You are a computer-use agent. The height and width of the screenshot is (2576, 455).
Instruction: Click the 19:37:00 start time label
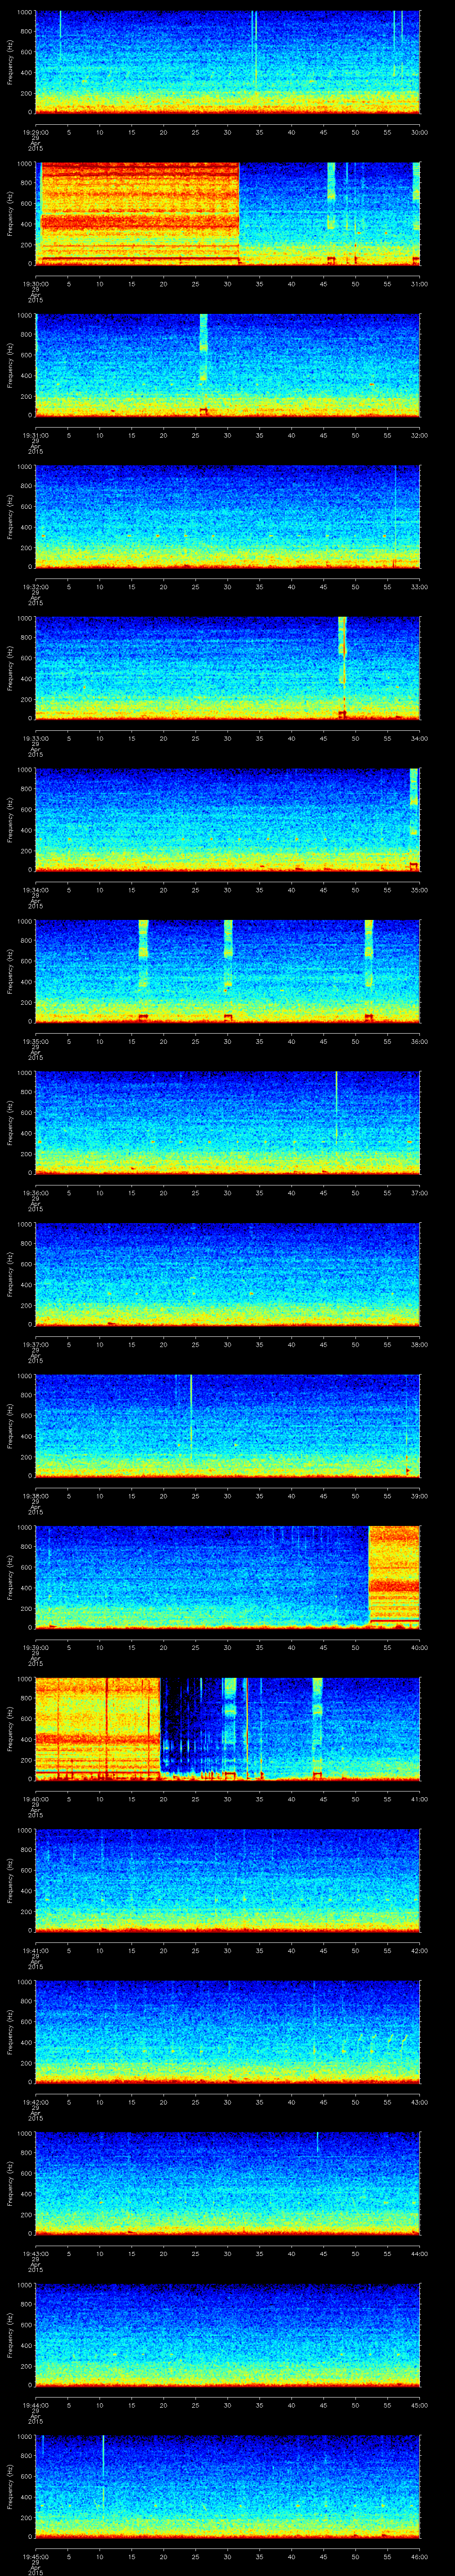tap(35, 1345)
